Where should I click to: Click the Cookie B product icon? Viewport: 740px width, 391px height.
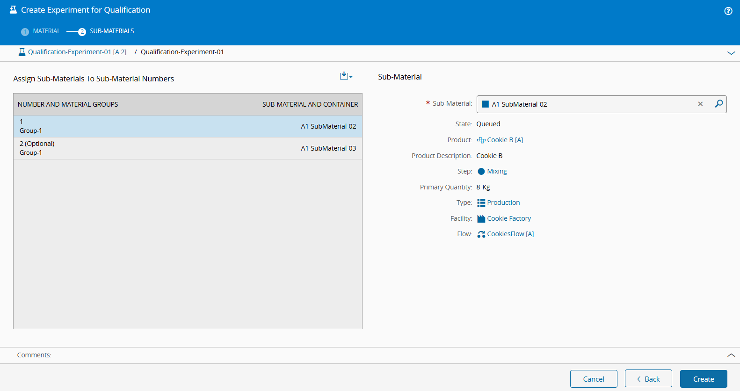click(481, 140)
